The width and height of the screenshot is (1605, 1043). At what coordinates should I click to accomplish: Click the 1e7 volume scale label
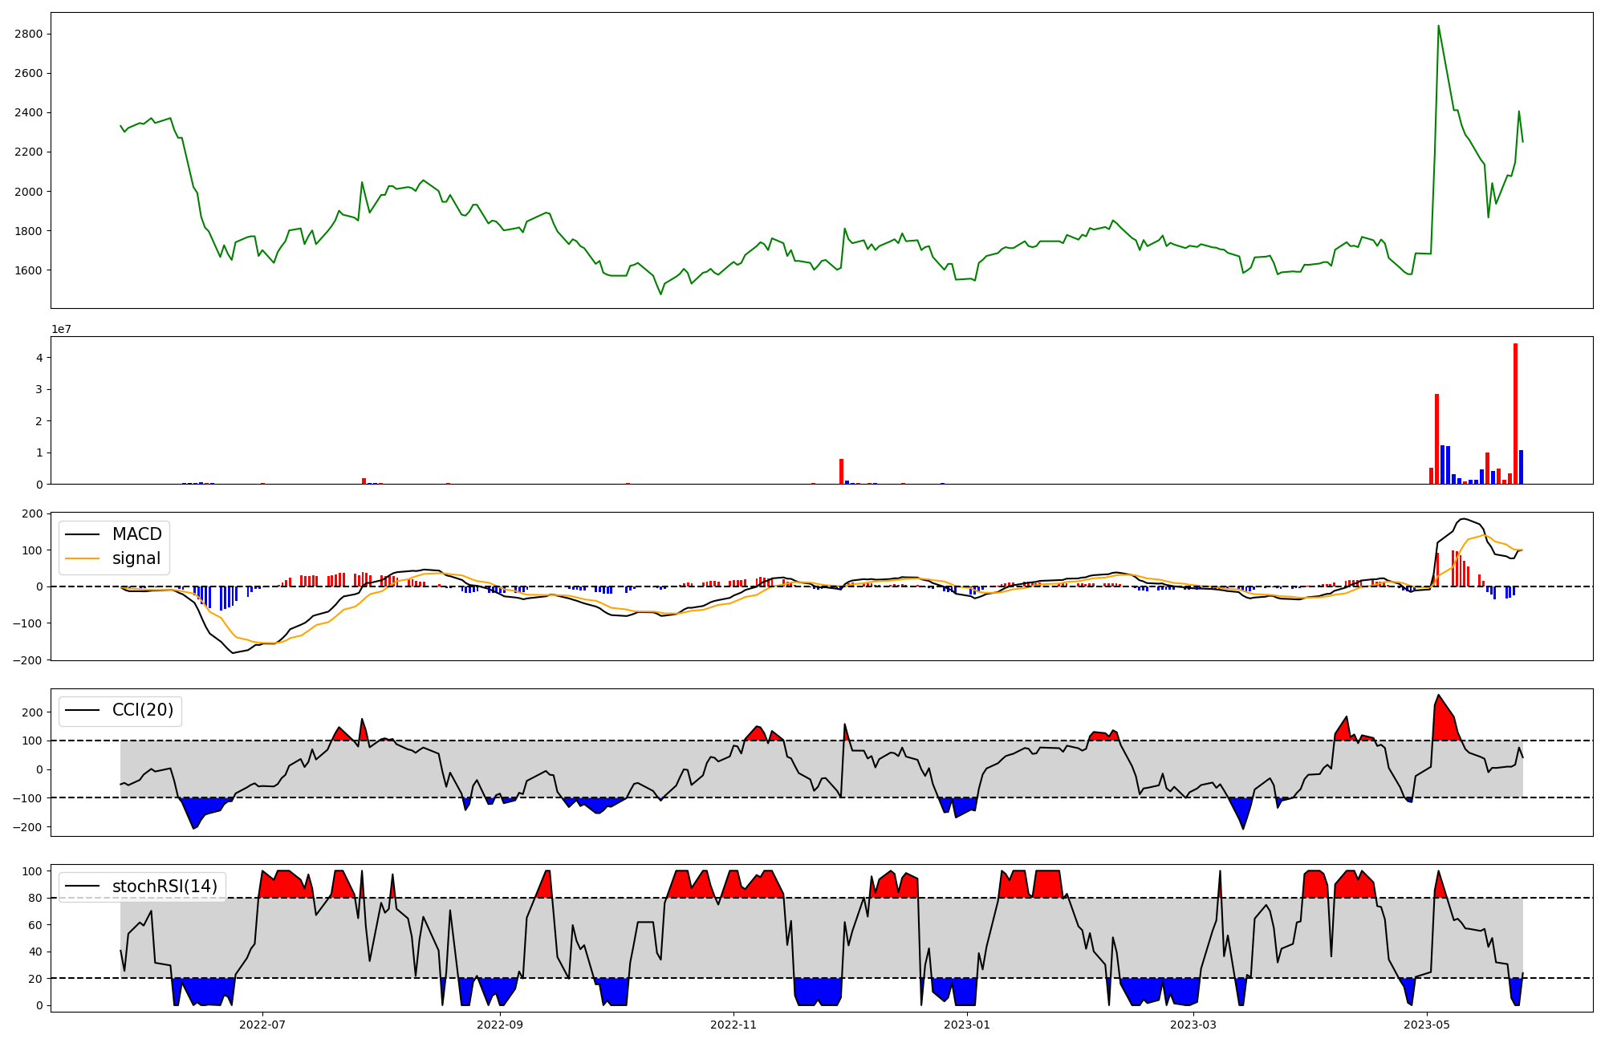[x=61, y=329]
